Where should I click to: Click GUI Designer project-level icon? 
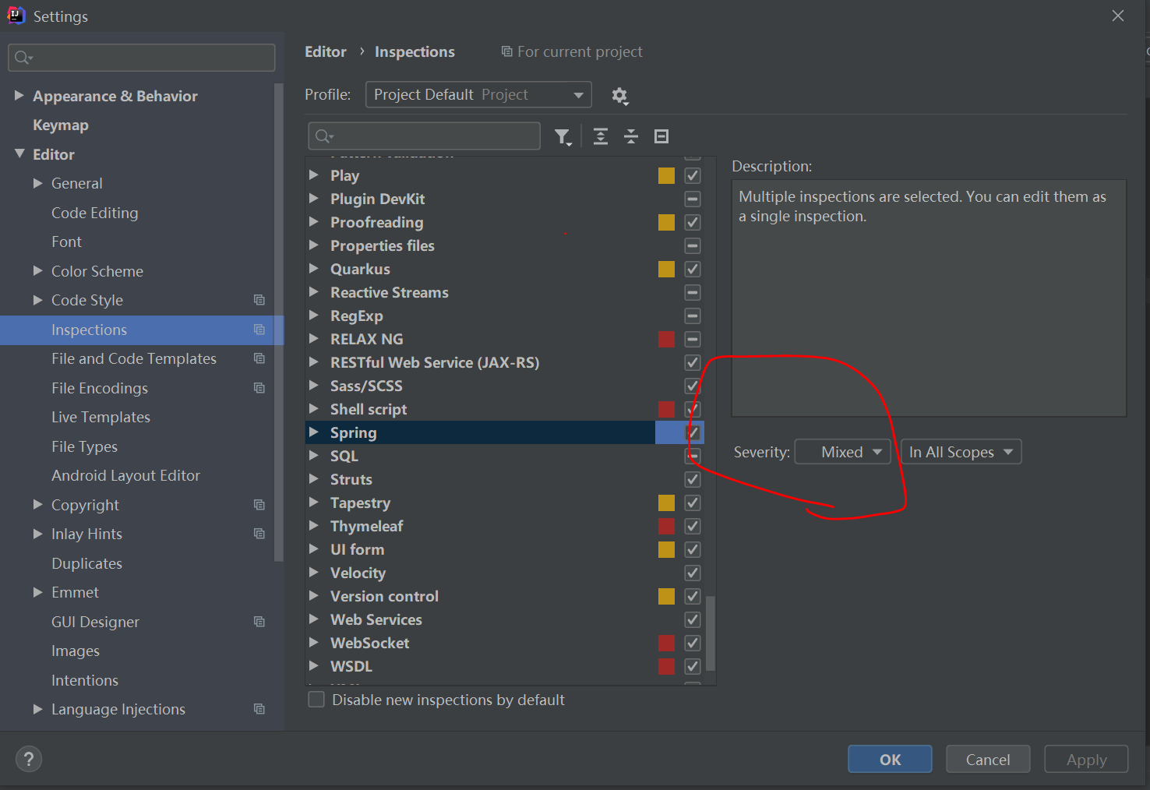[259, 622]
